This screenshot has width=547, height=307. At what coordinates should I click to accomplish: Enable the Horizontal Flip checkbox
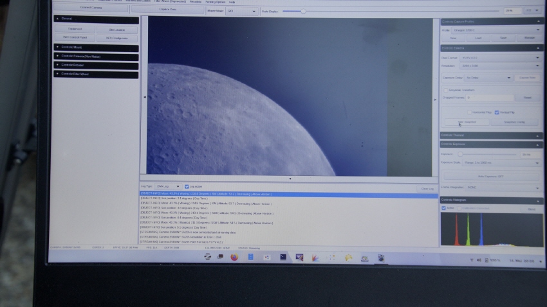coord(470,112)
